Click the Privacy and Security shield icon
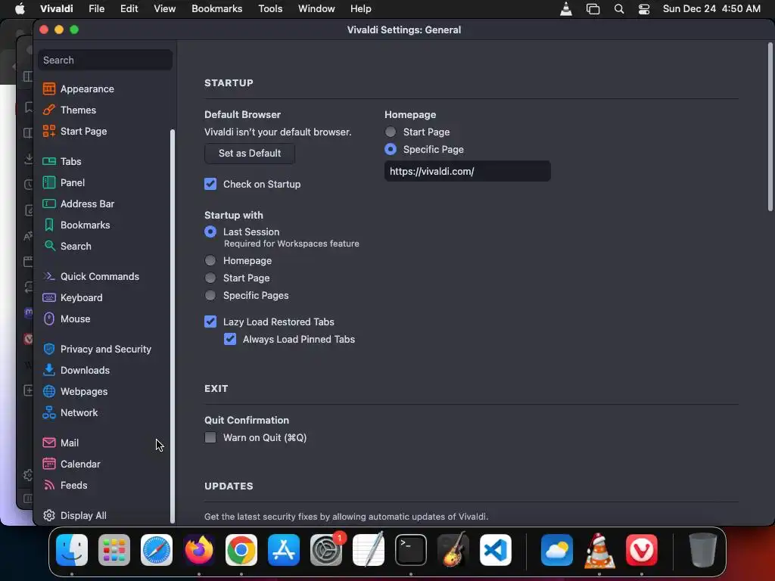The height and width of the screenshot is (581, 775). 49,349
